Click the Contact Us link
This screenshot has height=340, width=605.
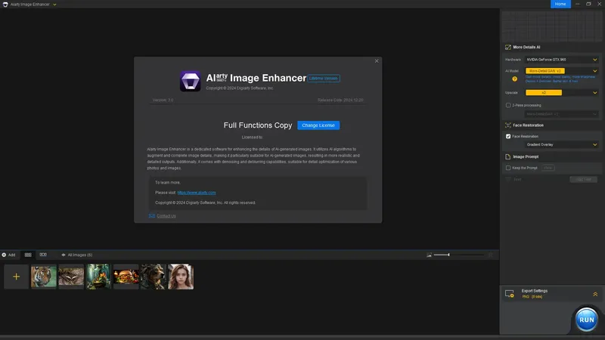coord(166,216)
